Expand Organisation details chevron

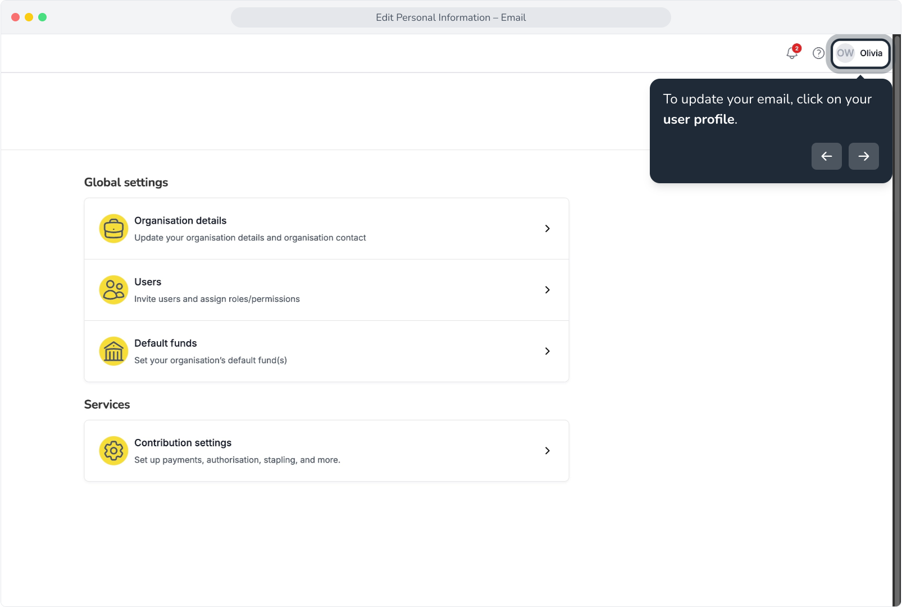pos(547,229)
